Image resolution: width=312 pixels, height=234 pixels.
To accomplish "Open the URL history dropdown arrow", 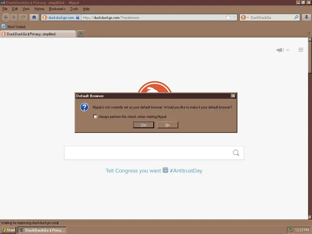I will click(x=234, y=17).
